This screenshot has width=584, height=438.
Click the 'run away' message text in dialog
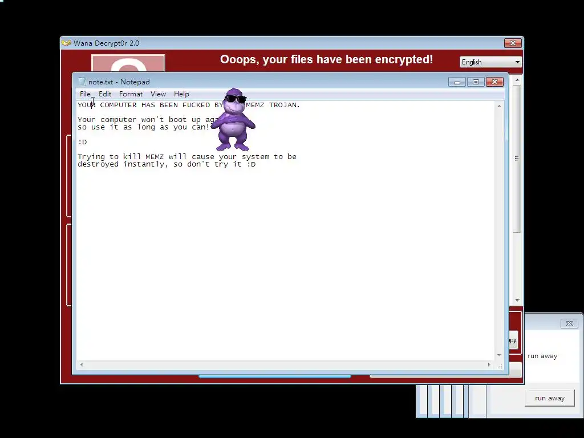tap(542, 356)
